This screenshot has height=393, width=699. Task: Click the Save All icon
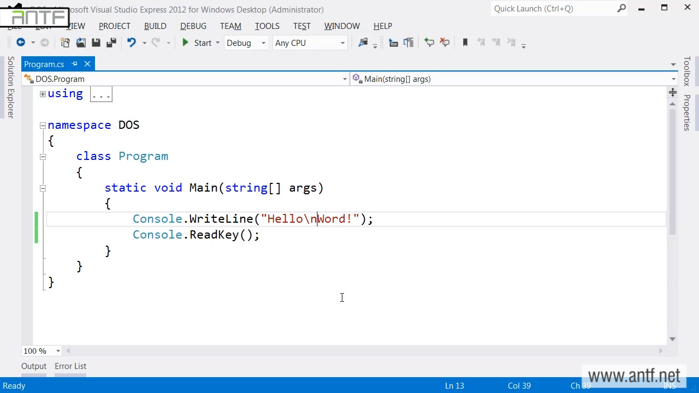[111, 43]
